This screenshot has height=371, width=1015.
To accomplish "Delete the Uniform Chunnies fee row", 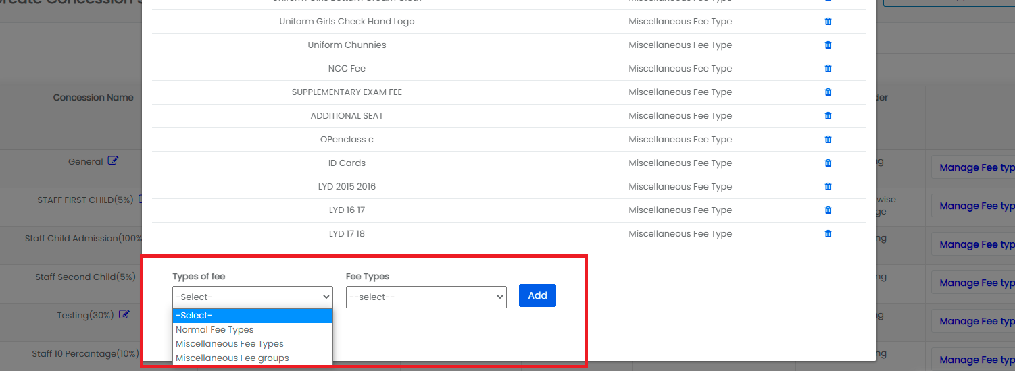I will (828, 45).
